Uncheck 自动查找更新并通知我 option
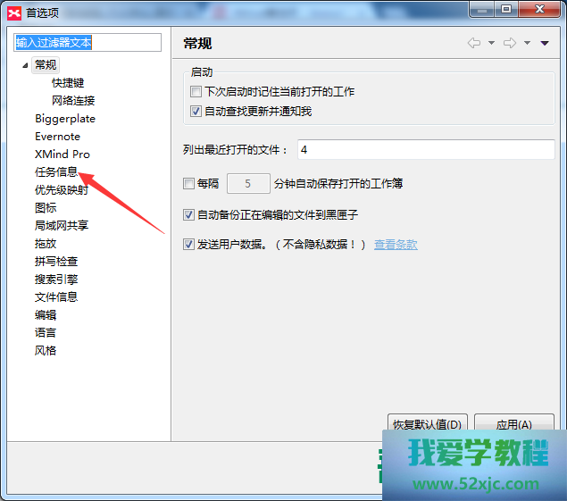Image resolution: width=567 pixels, height=501 pixels. (x=196, y=112)
